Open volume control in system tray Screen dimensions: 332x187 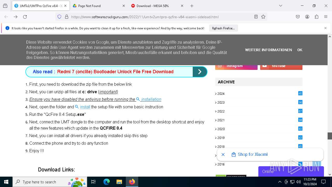click(x=299, y=182)
